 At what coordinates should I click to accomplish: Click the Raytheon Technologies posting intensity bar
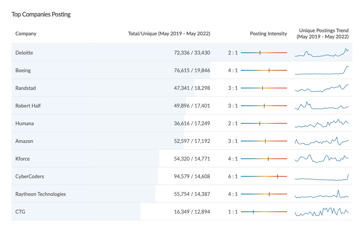[x=264, y=194]
